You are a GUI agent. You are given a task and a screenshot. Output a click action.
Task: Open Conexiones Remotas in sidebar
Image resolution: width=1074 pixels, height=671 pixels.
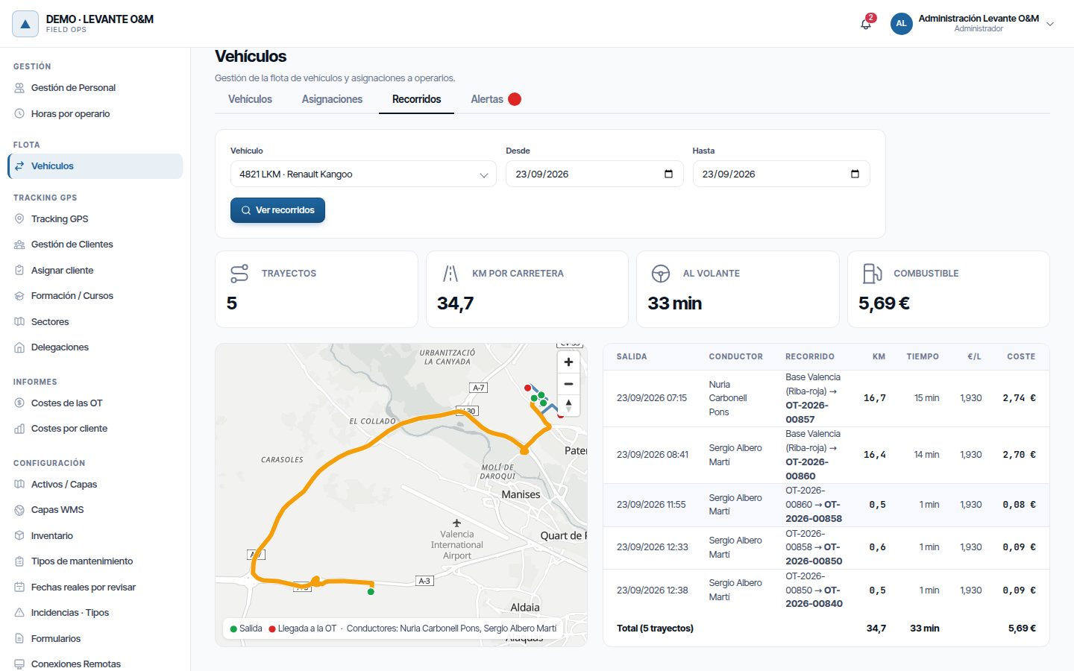(95, 664)
